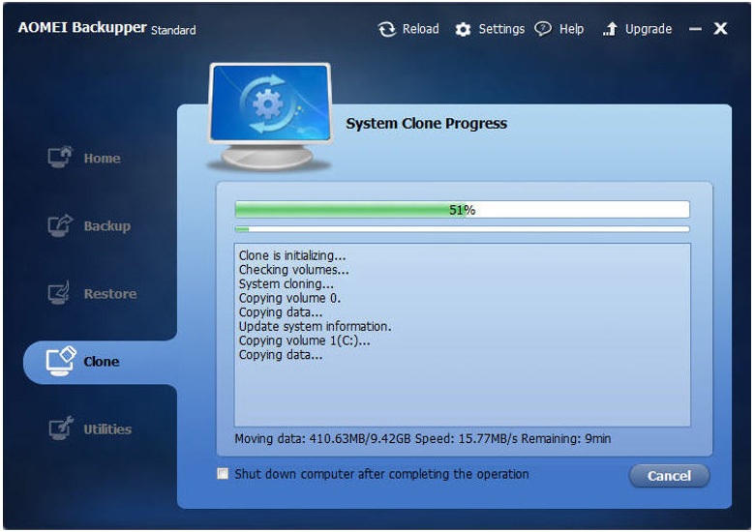The image size is (755, 532).
Task: Click the Backup sidebar icon
Action: (x=60, y=225)
